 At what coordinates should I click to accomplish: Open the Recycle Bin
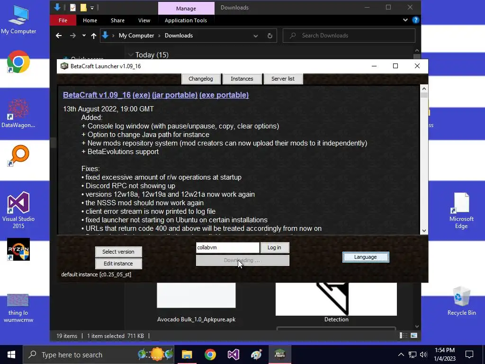[461, 301]
